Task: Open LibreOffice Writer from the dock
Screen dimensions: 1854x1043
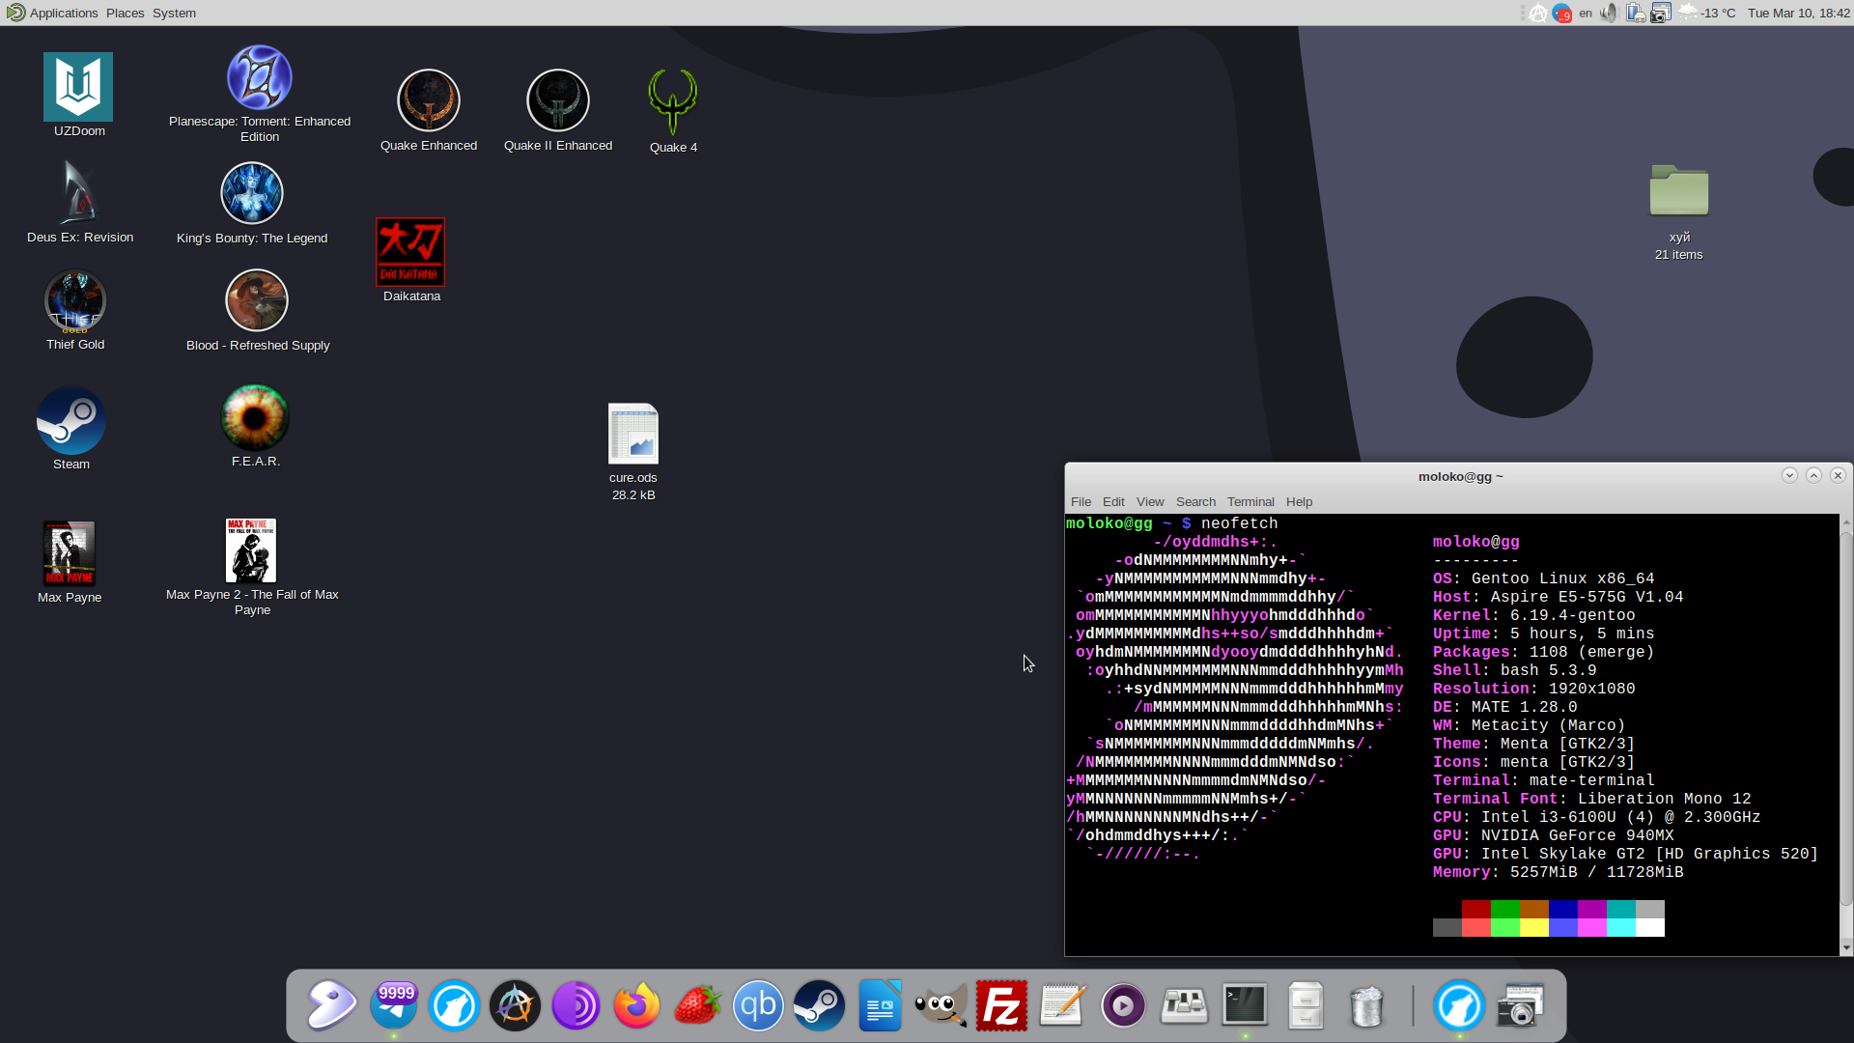Action: (x=880, y=1006)
